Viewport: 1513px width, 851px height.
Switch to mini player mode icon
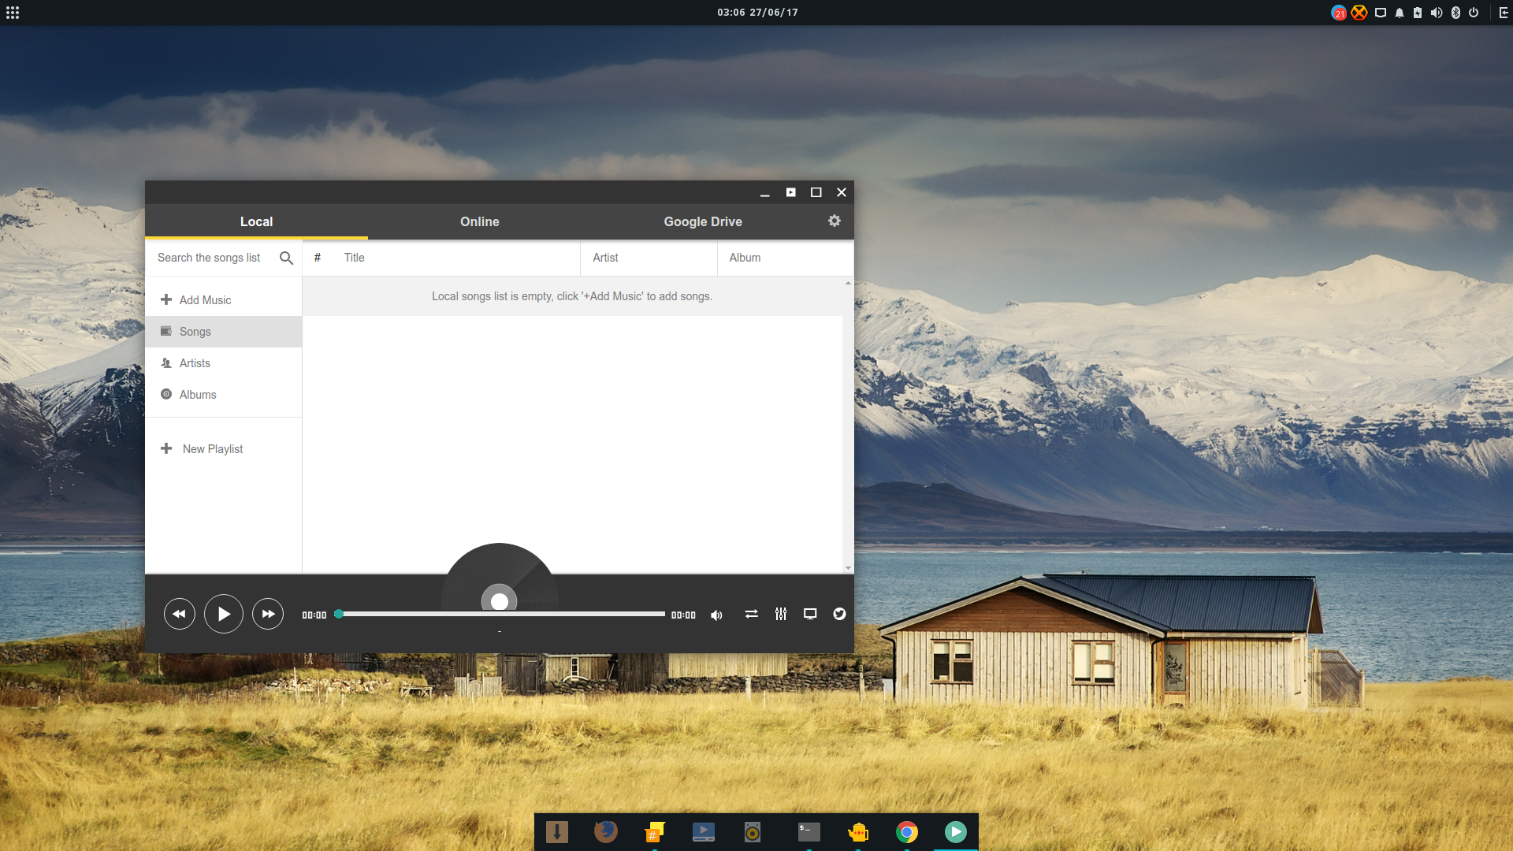790,192
